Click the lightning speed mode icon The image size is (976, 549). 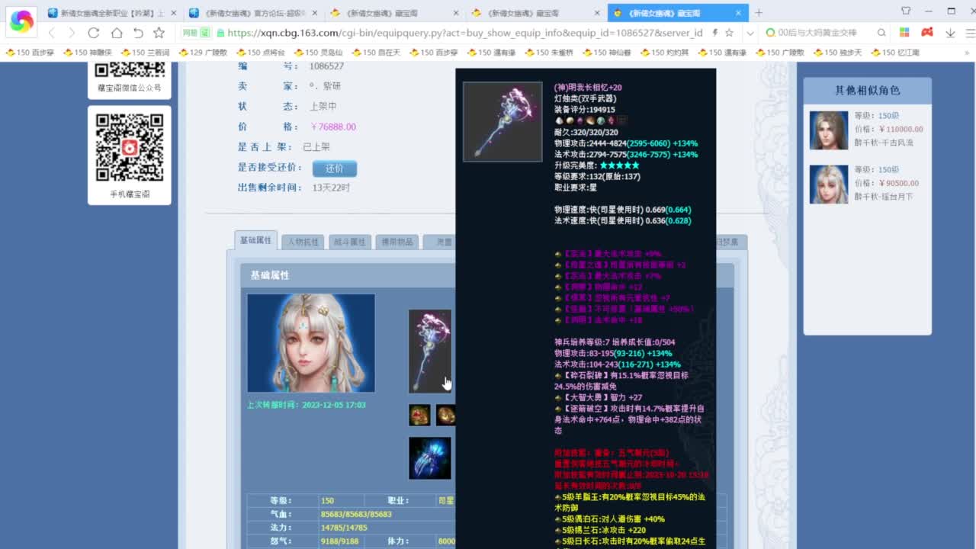(x=714, y=33)
